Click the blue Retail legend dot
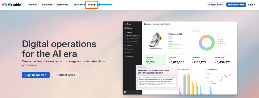The height and width of the screenshot is (98, 259). click(x=219, y=42)
